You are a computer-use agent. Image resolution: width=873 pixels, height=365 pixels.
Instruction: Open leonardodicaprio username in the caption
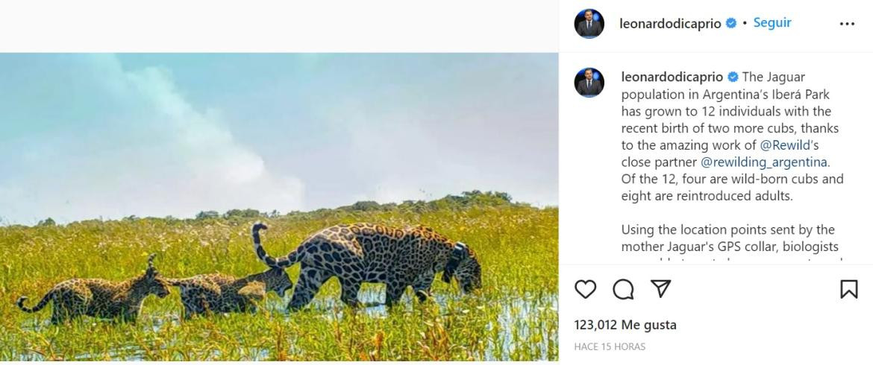click(672, 77)
